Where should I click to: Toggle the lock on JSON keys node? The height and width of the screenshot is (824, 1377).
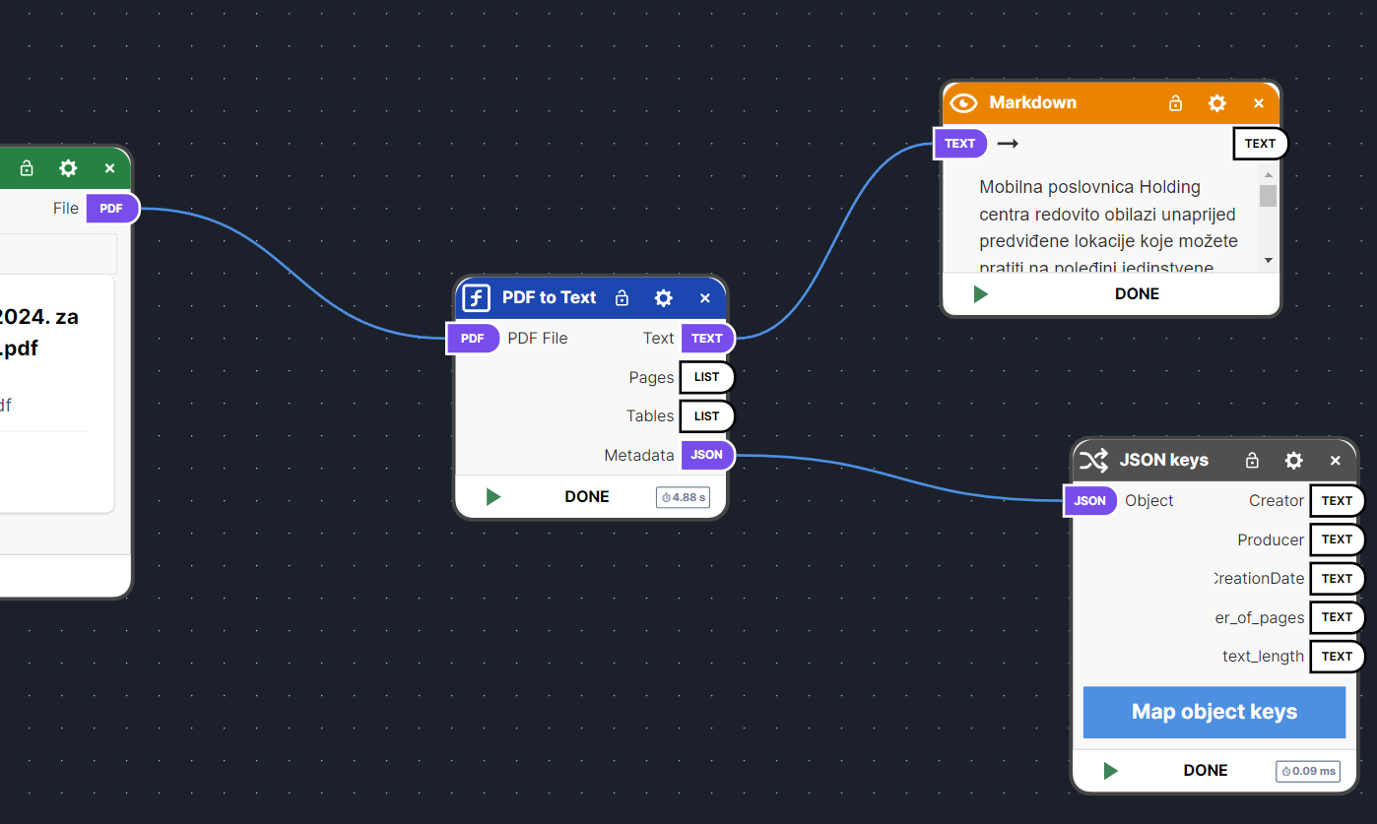1252,460
